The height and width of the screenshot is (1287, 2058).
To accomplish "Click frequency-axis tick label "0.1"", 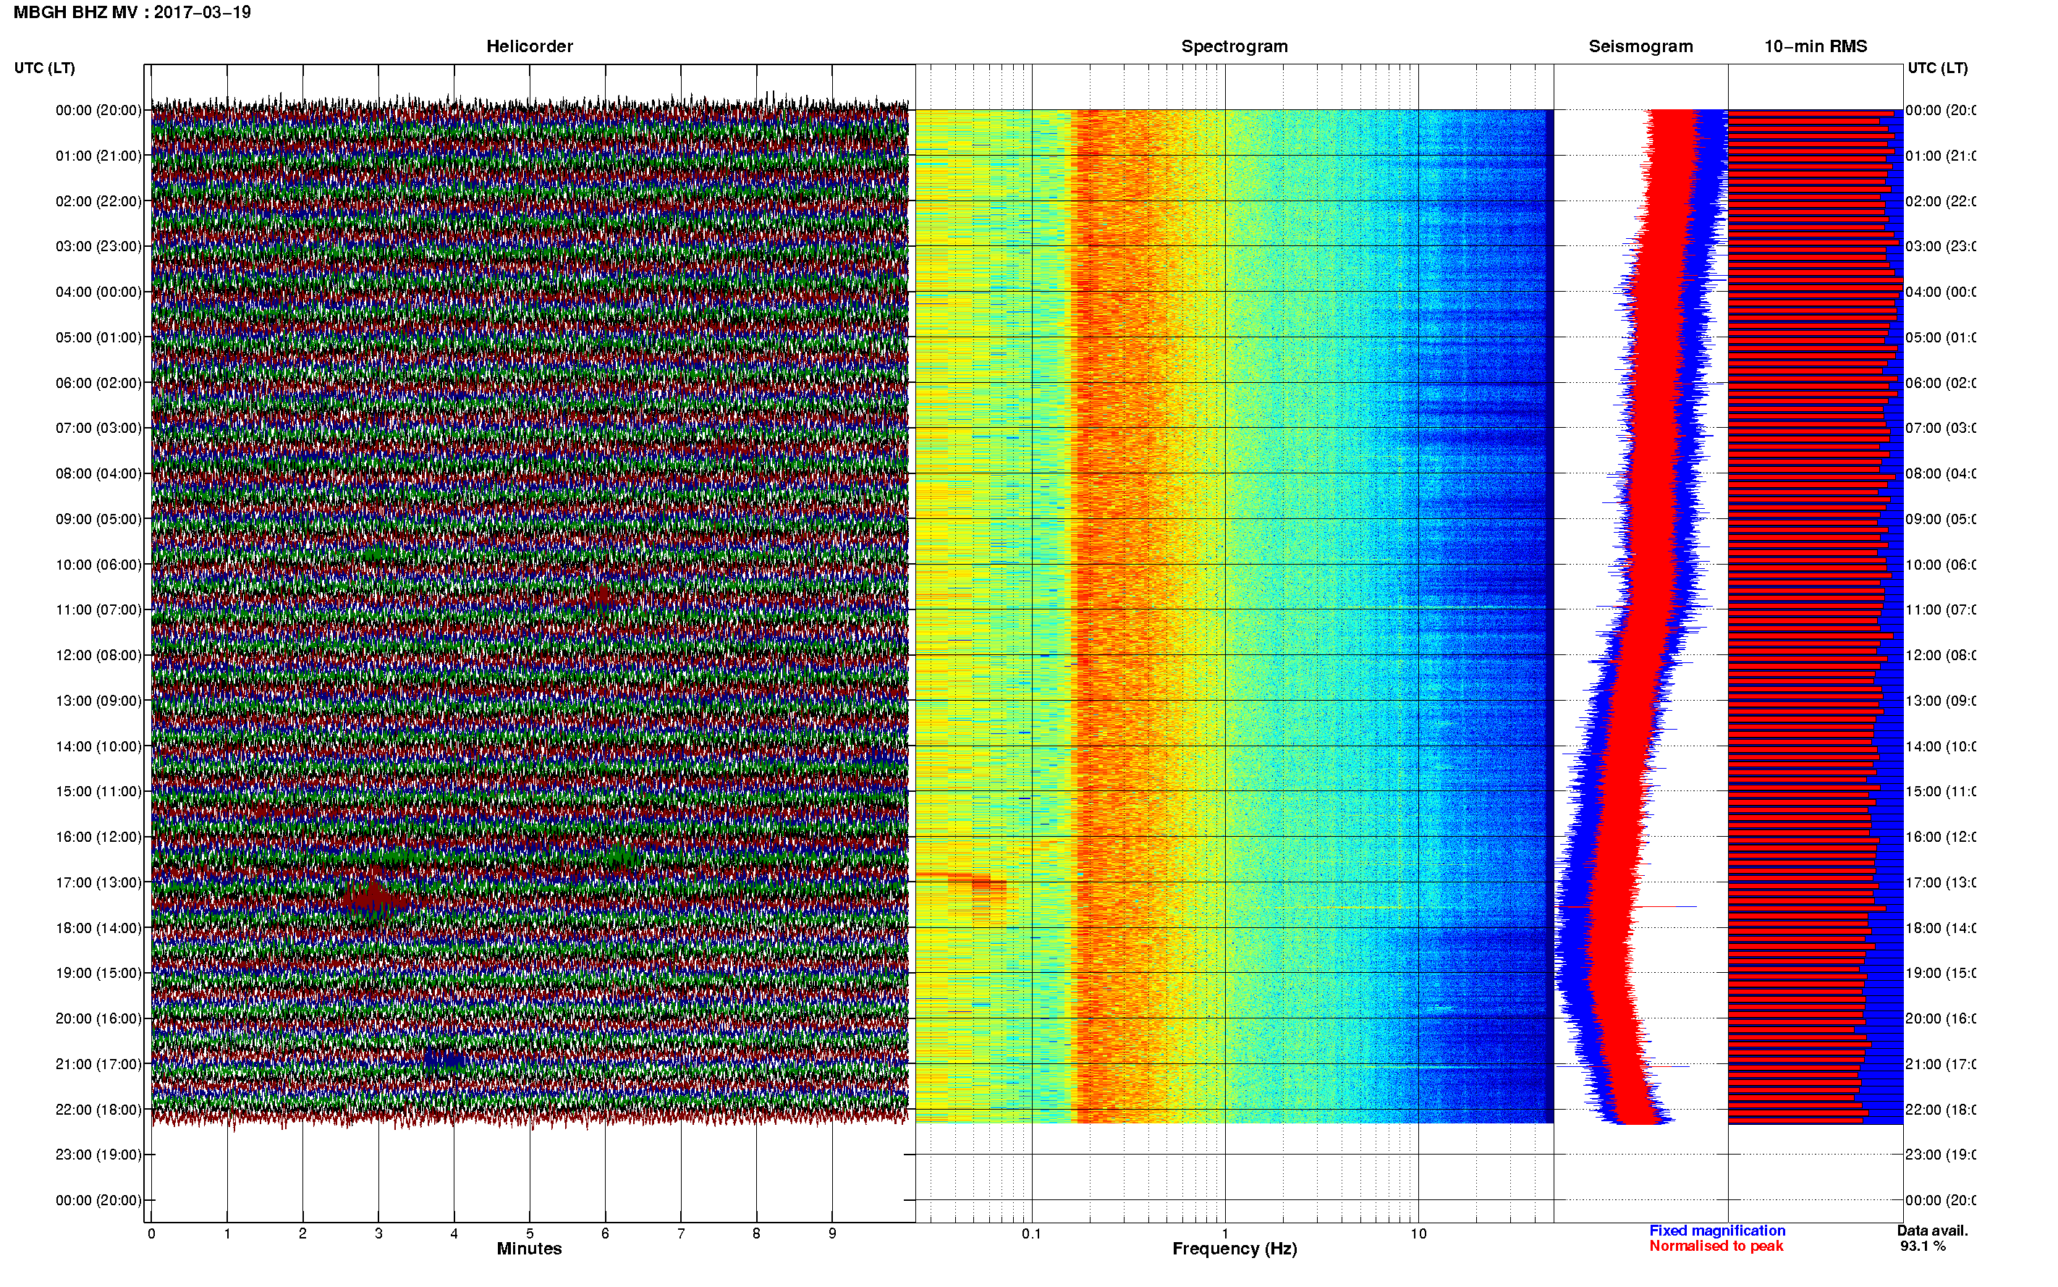I will tap(1031, 1233).
